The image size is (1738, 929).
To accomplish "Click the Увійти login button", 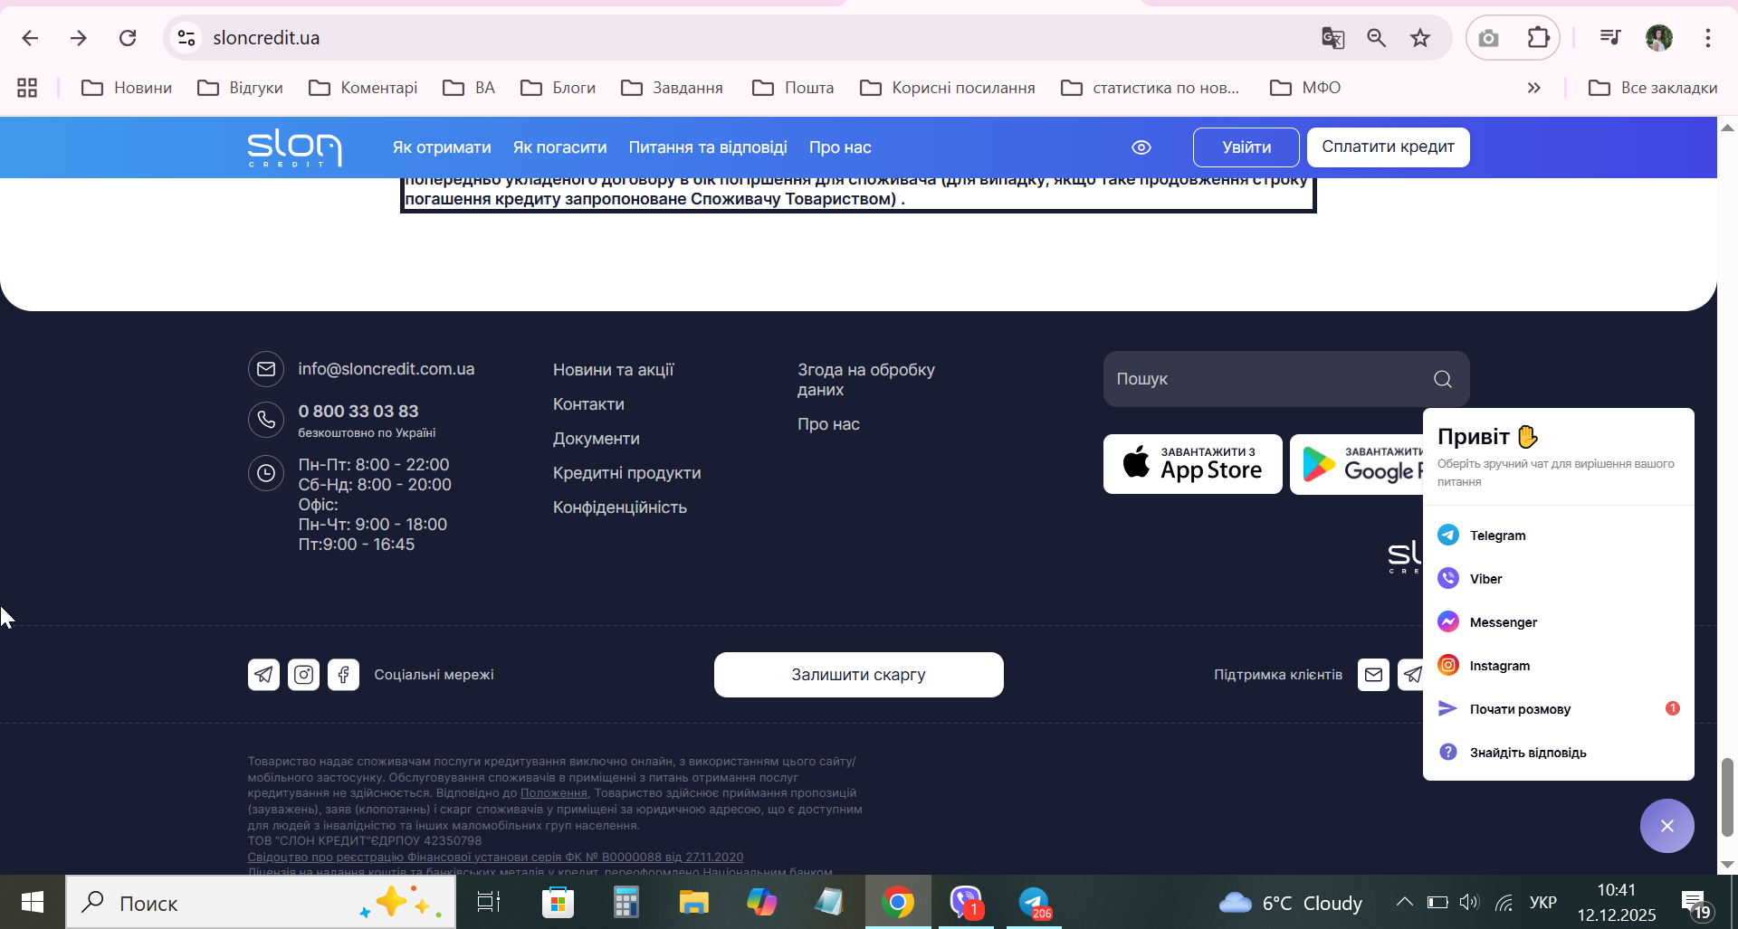I will tap(1246, 147).
